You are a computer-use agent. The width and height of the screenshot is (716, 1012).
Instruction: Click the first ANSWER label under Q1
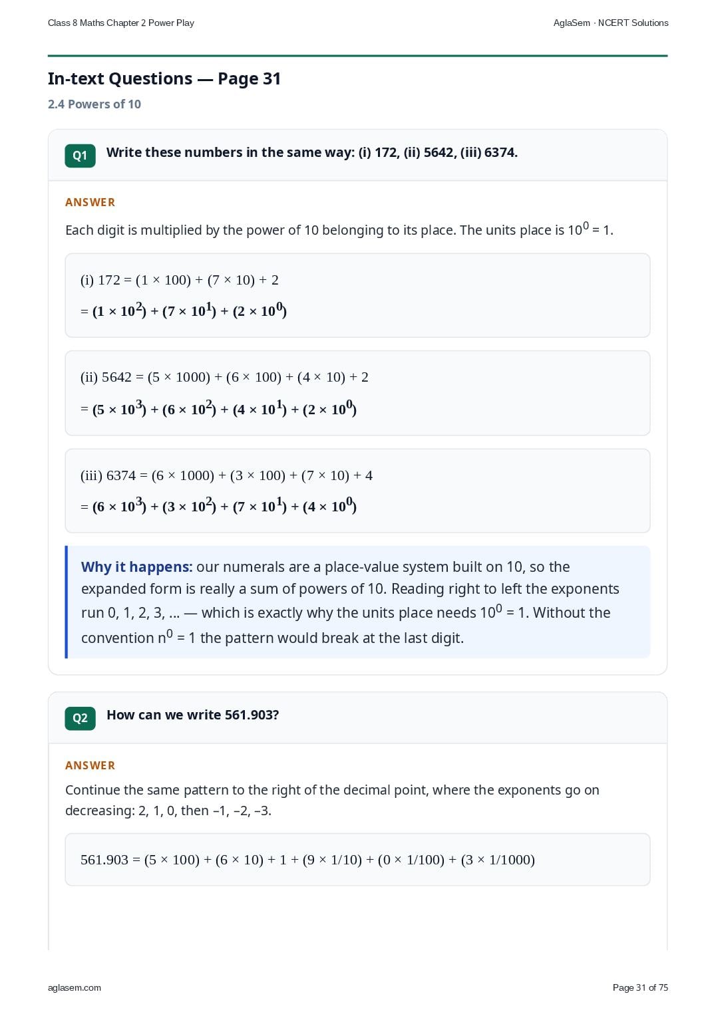click(90, 202)
